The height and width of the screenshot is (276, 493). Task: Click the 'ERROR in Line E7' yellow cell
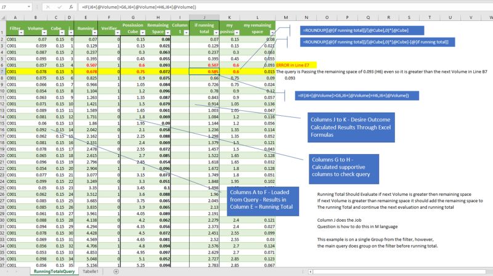(296, 65)
